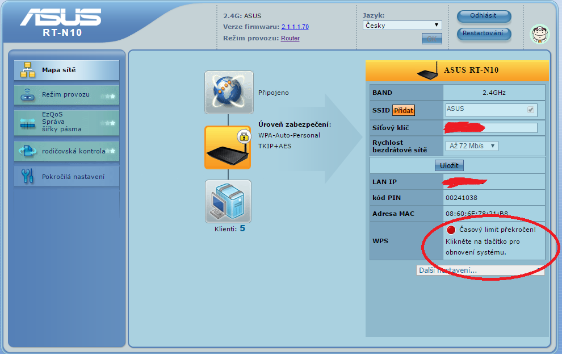Click the padlock security badge
Viewport: 562px width, 354px height.
(x=244, y=136)
